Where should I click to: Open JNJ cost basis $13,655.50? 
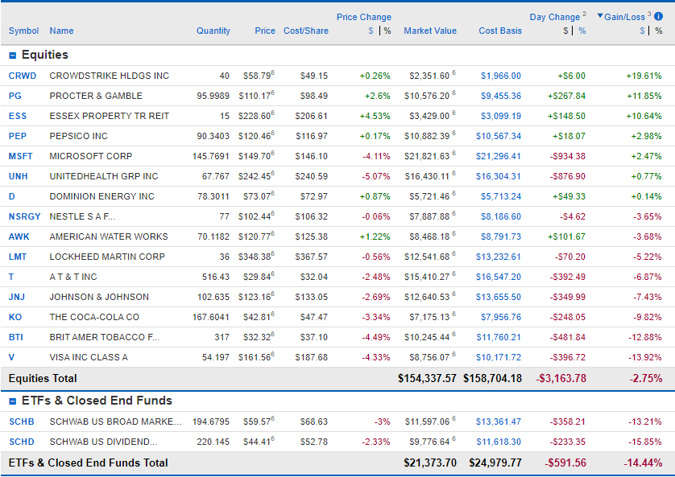[499, 298]
